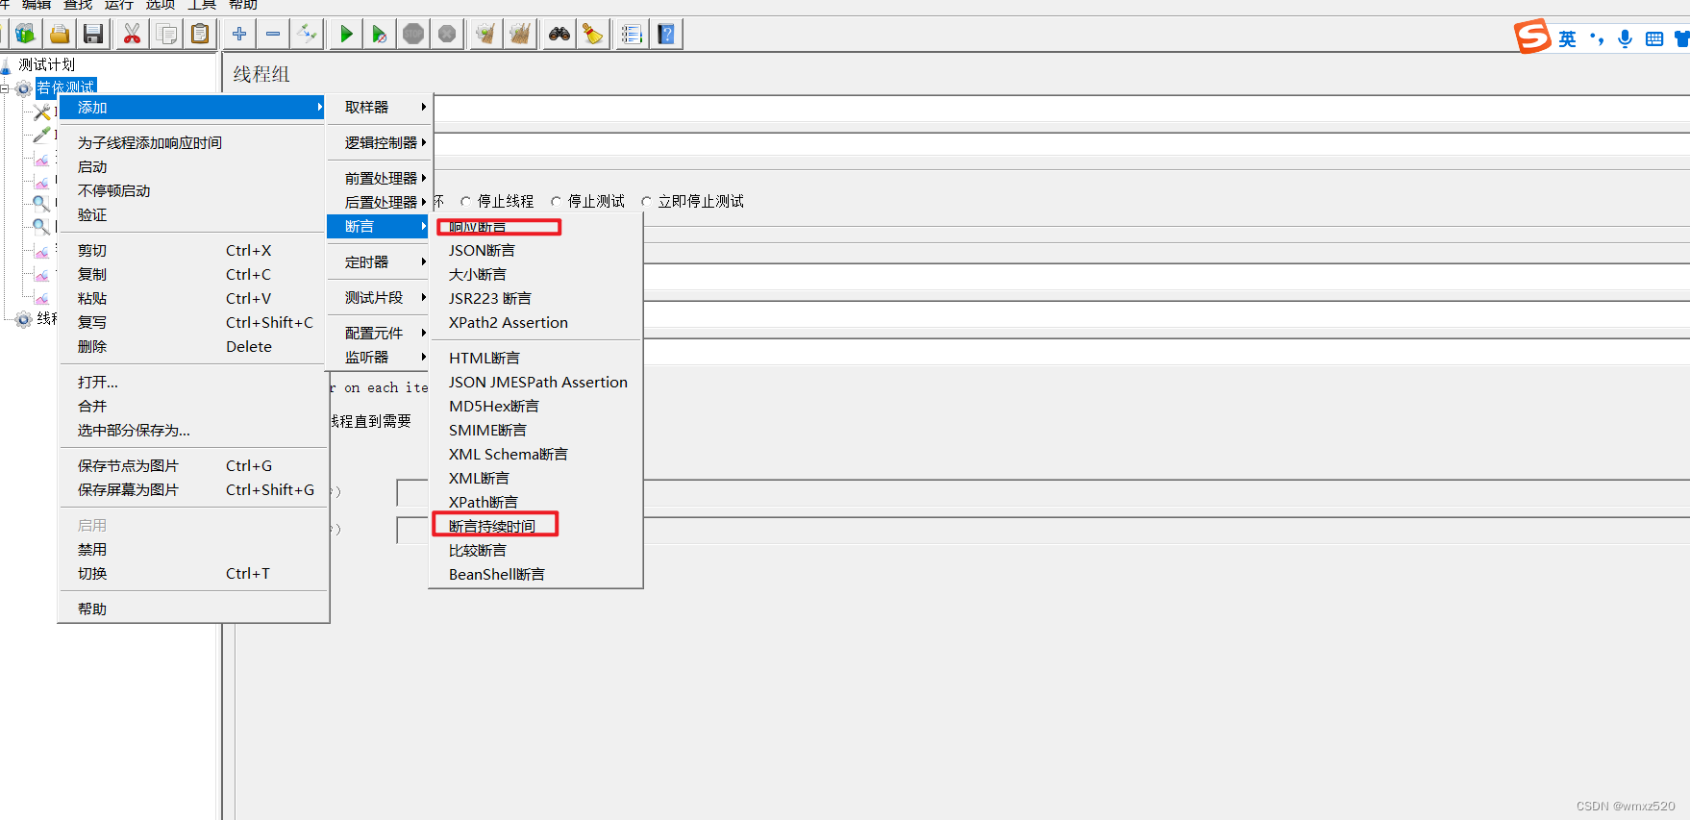Click the Copy toolbar icon
The height and width of the screenshot is (820, 1690).
click(166, 35)
